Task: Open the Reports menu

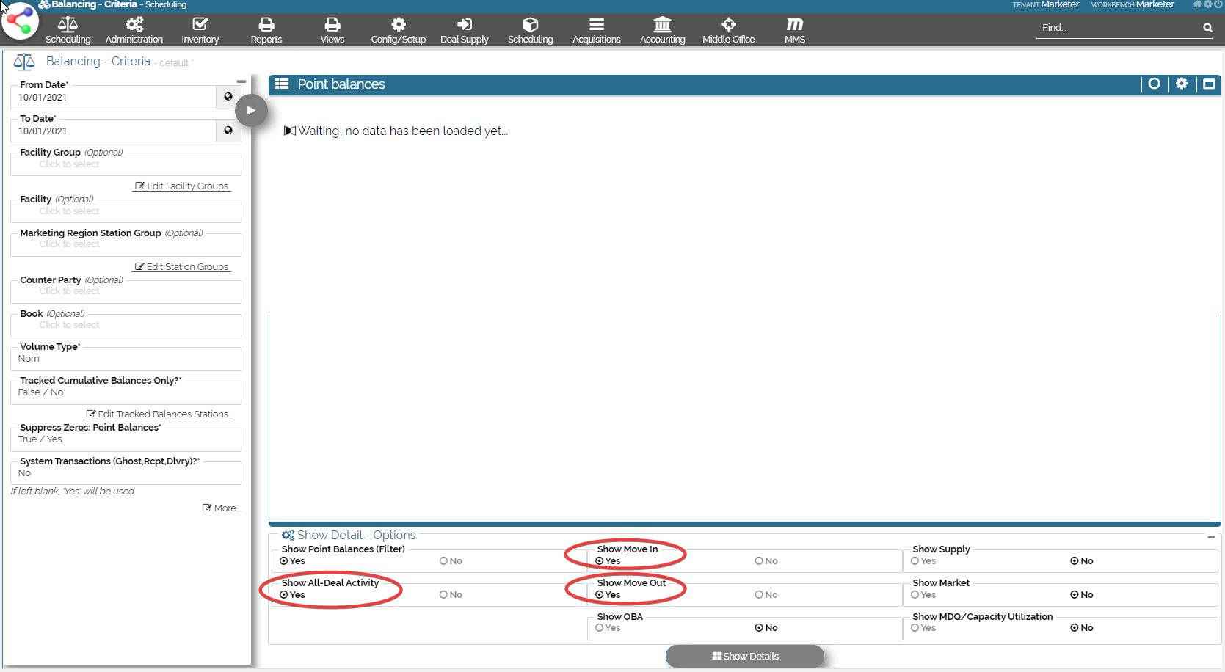Action: [x=266, y=30]
